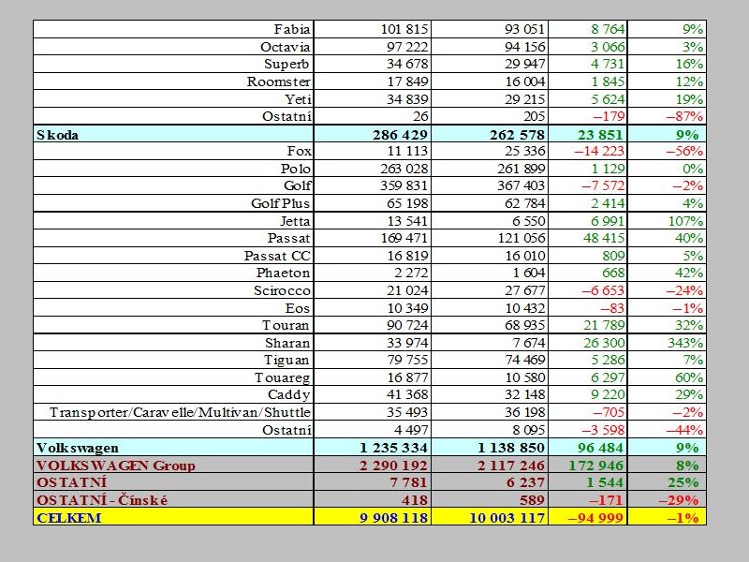The width and height of the screenshot is (749, 562).
Task: Click the Scirocco row label
Action: click(x=282, y=290)
